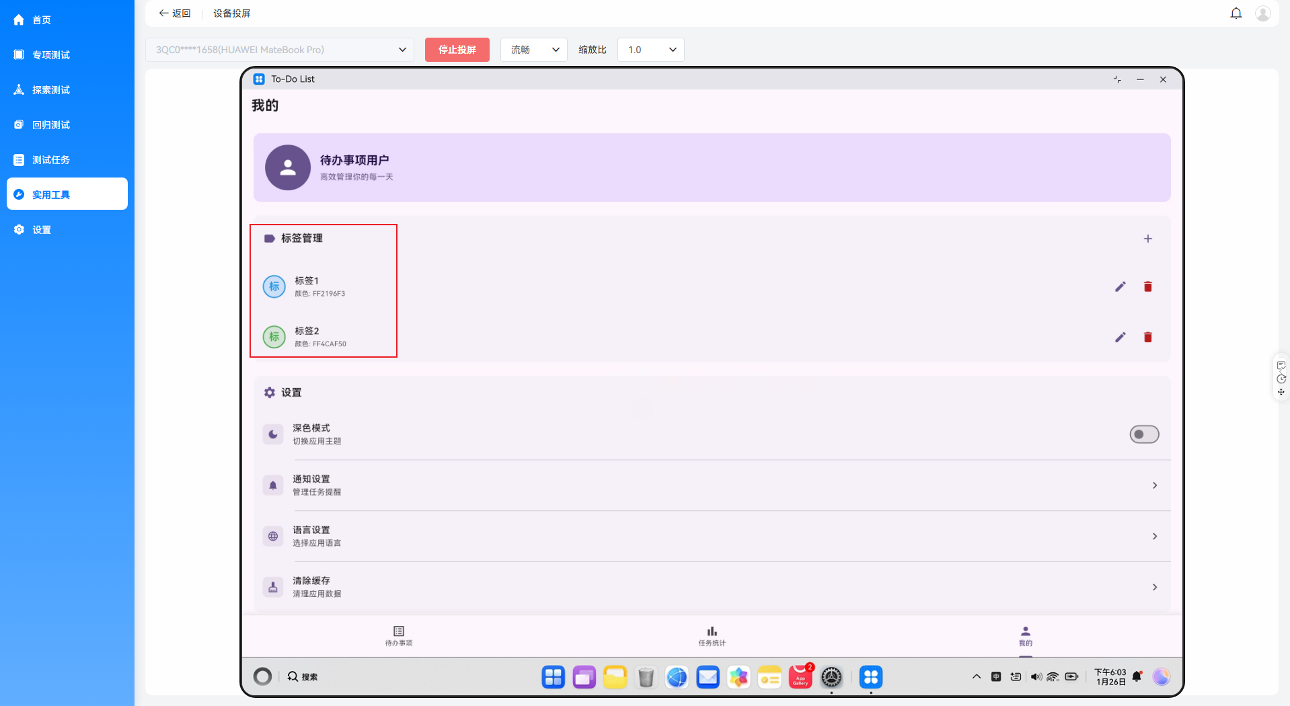Select the 实用工具 sidebar item
Image resolution: width=1290 pixels, height=706 pixels.
(x=67, y=194)
